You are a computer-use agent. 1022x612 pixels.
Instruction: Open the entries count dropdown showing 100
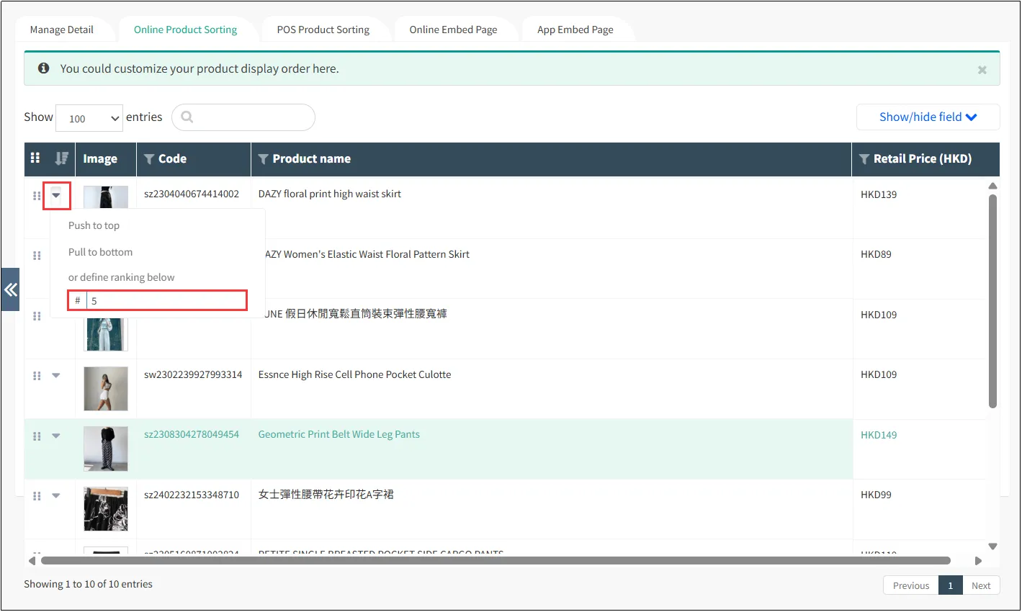(89, 118)
